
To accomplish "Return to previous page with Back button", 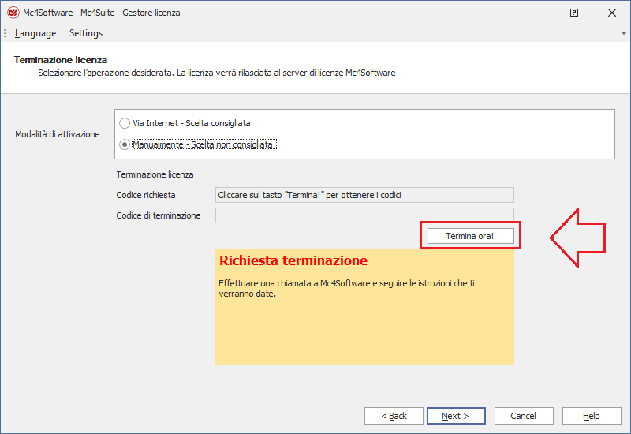I will point(394,416).
